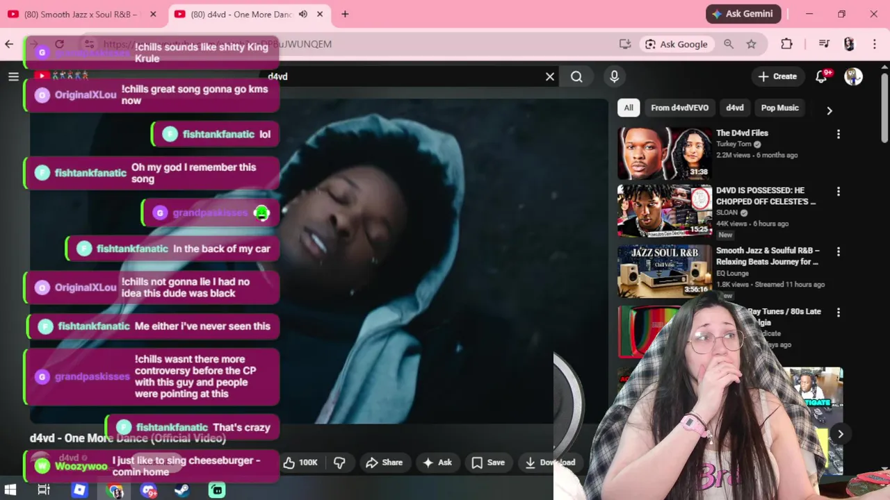Click the Ask button under the video

point(437,462)
